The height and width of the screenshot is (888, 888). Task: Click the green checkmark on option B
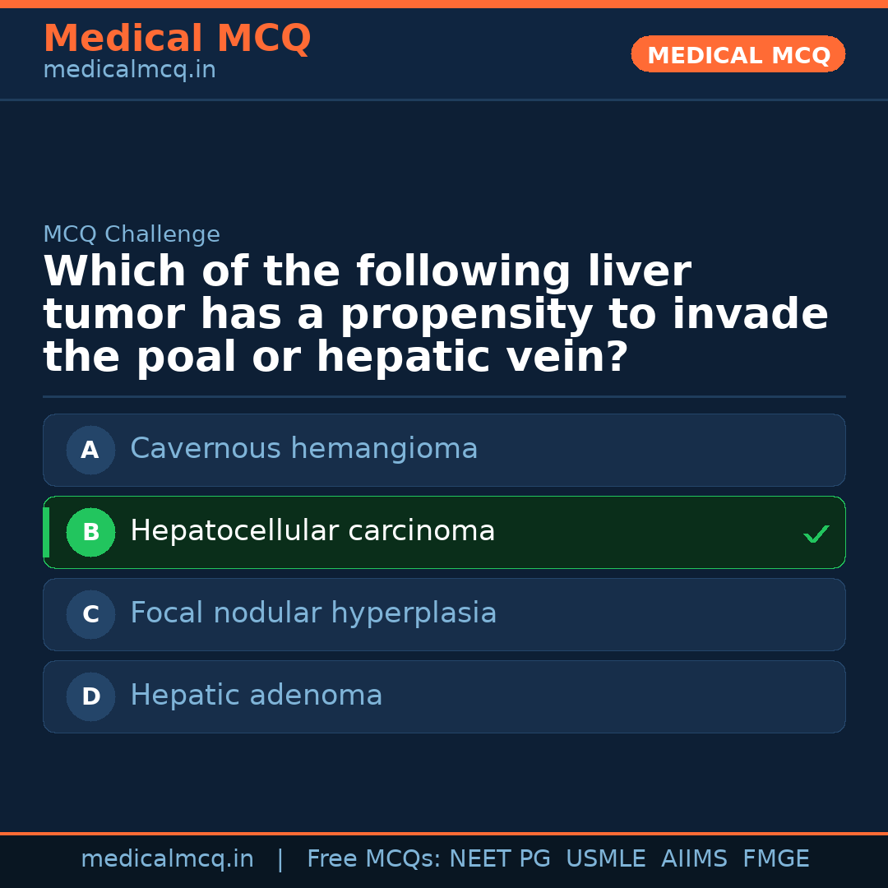pyautogui.click(x=816, y=534)
